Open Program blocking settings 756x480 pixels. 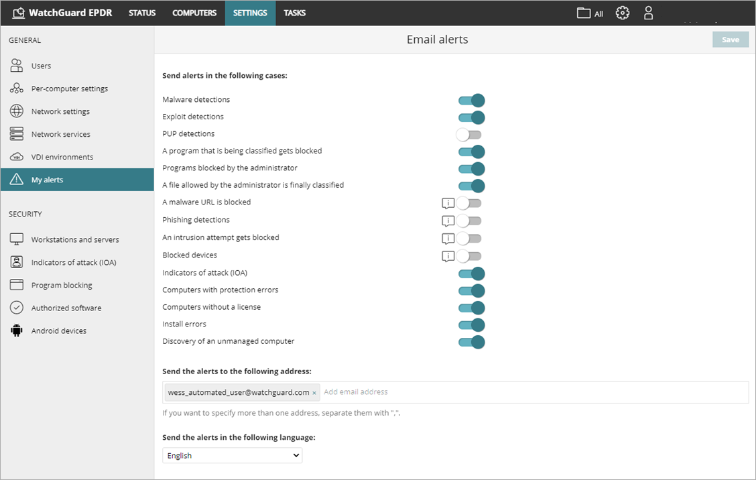(x=60, y=284)
